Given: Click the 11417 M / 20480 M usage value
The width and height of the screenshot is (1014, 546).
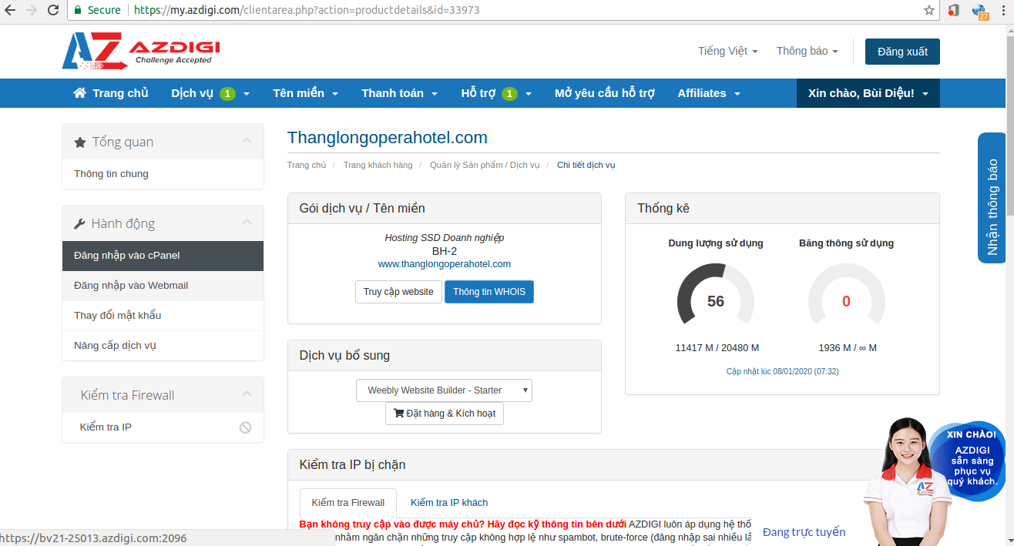Looking at the screenshot, I should point(717,348).
